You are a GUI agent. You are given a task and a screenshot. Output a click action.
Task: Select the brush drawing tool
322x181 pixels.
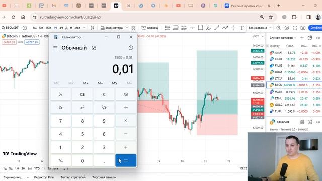point(209,28)
